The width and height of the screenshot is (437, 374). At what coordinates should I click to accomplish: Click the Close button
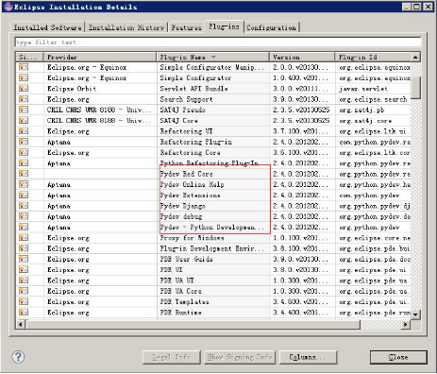pos(398,357)
